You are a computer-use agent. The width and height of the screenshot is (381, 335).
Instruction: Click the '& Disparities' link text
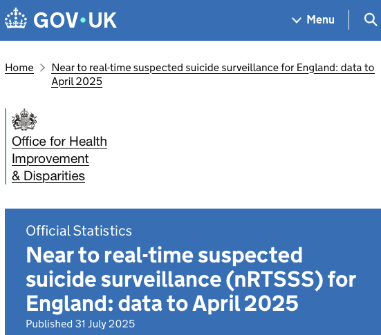(48, 176)
